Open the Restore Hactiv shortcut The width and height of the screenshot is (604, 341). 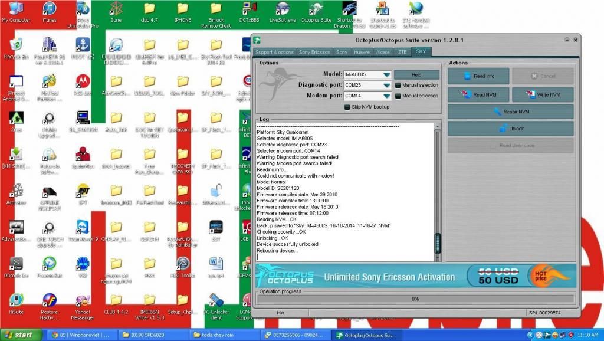[x=50, y=307]
